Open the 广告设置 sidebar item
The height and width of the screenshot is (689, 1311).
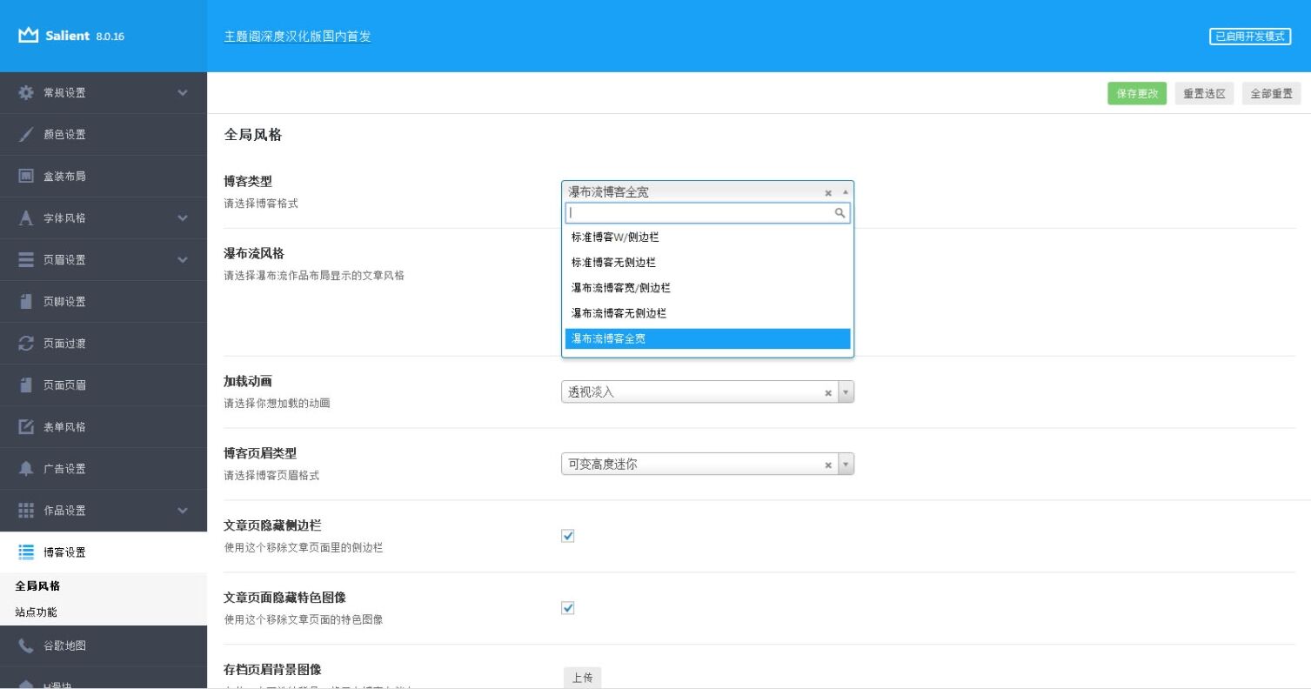pos(104,469)
